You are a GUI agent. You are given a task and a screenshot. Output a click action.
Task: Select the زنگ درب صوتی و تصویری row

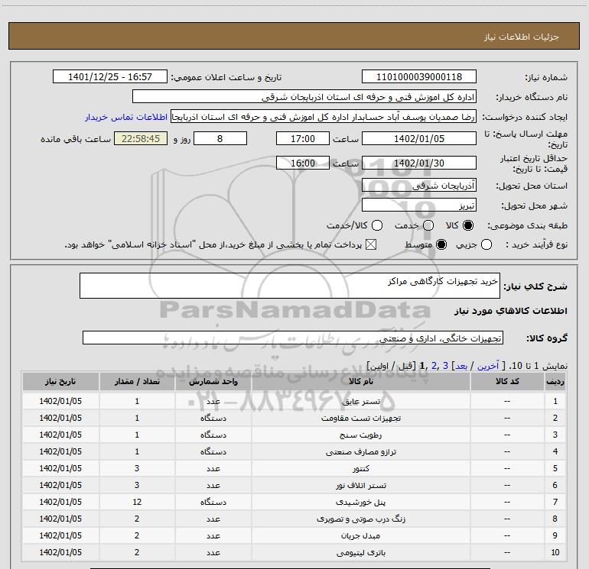(x=294, y=519)
